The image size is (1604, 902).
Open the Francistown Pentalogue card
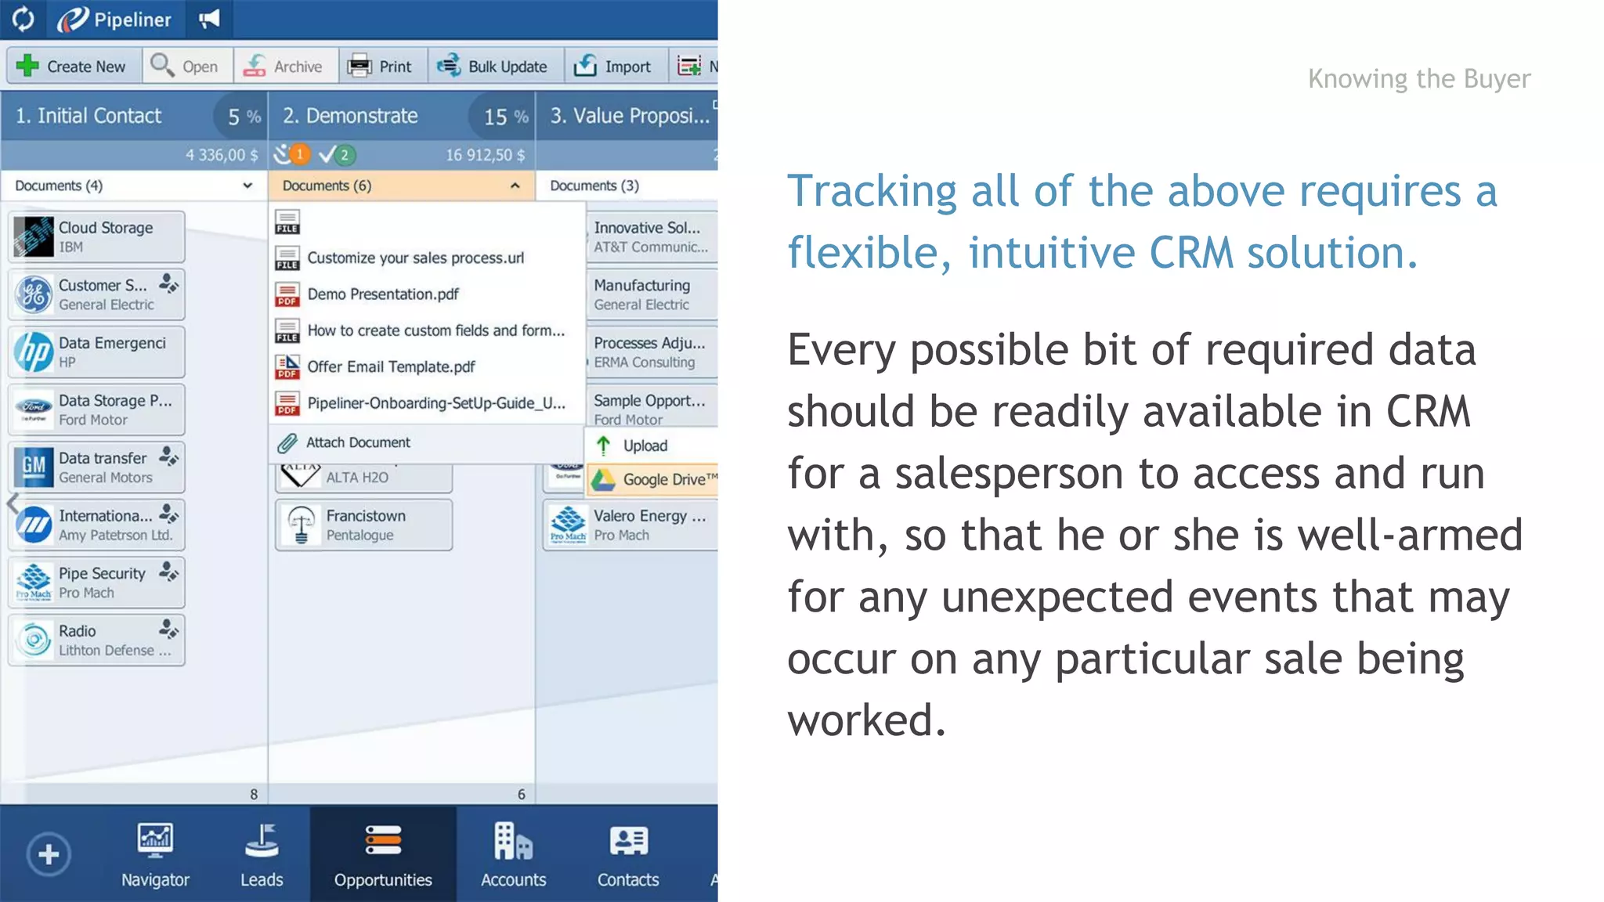tap(364, 525)
